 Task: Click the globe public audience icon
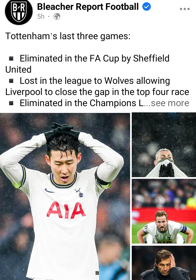pos(57,17)
